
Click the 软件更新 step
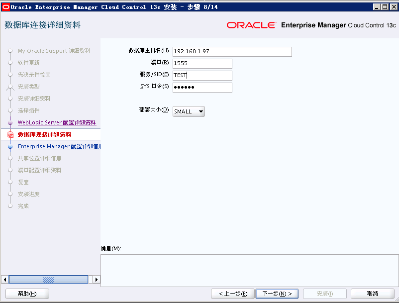29,63
